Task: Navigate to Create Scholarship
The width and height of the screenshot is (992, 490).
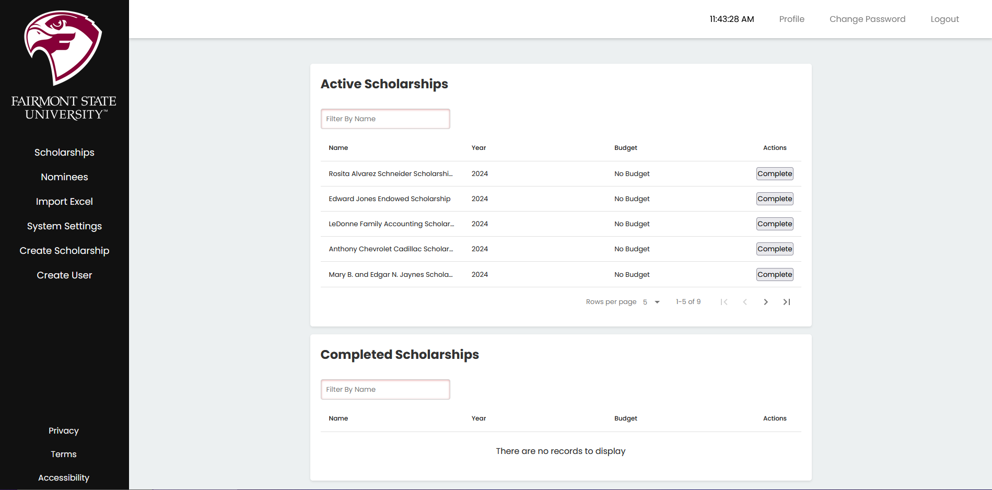Action: point(64,251)
